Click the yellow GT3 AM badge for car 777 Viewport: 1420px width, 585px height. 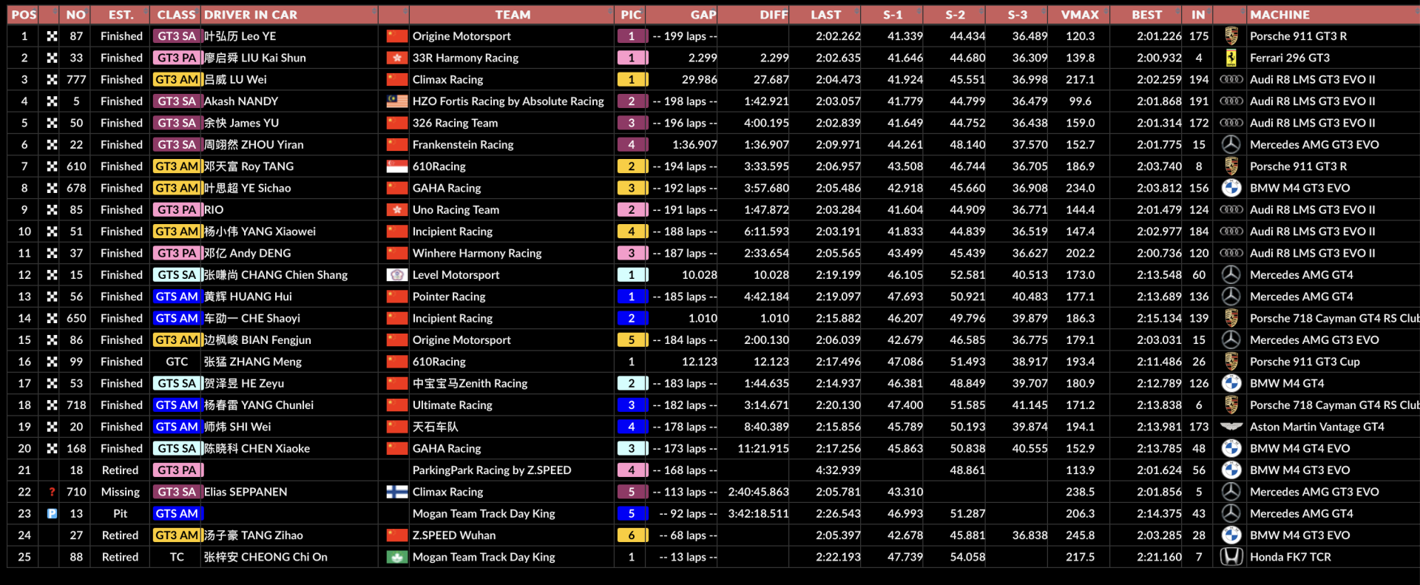coord(177,80)
